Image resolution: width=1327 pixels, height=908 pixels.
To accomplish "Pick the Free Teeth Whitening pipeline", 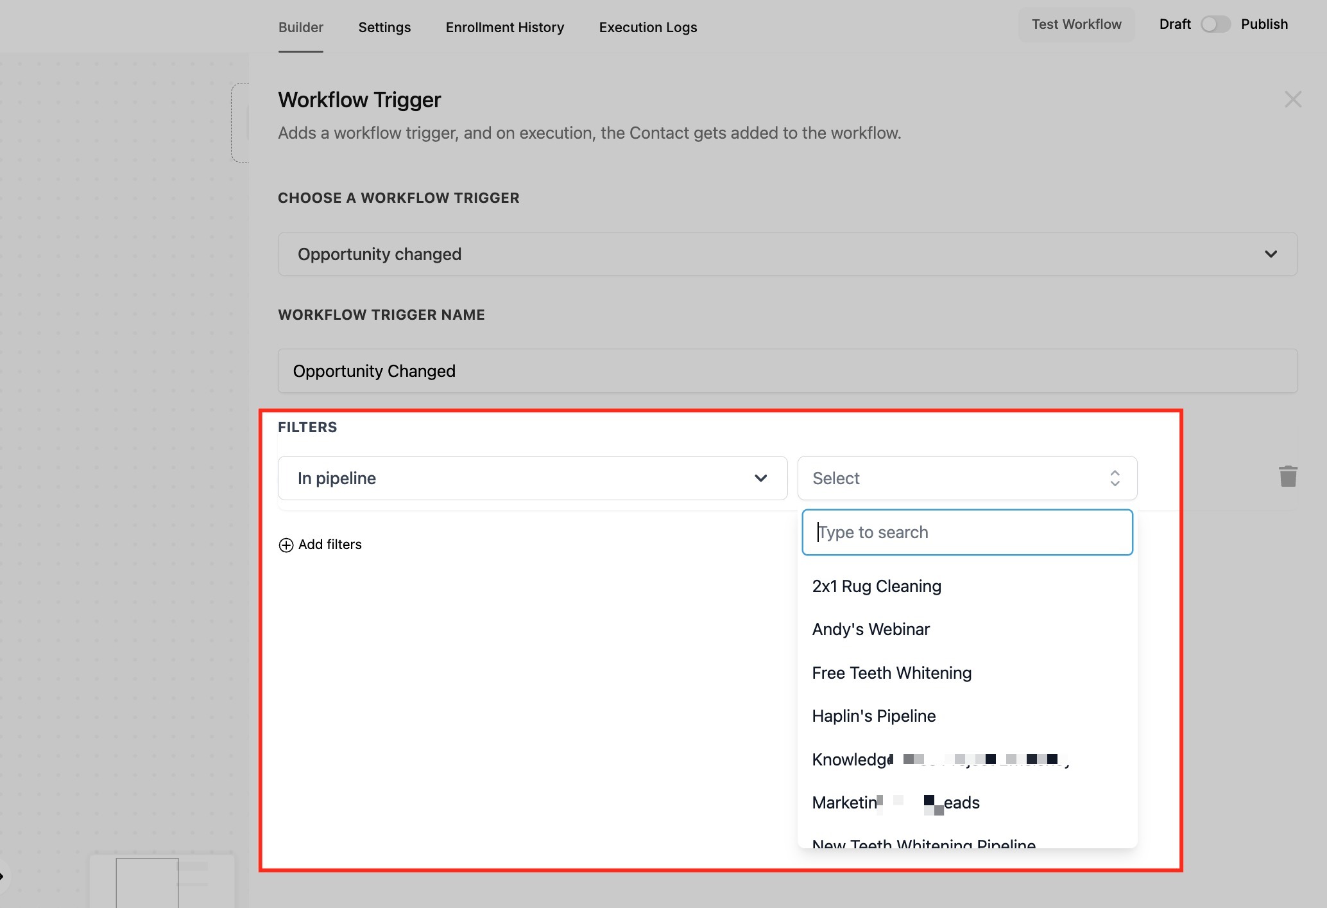I will (x=891, y=673).
